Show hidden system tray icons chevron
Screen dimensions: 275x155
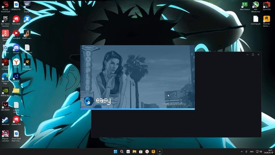tap(241, 152)
